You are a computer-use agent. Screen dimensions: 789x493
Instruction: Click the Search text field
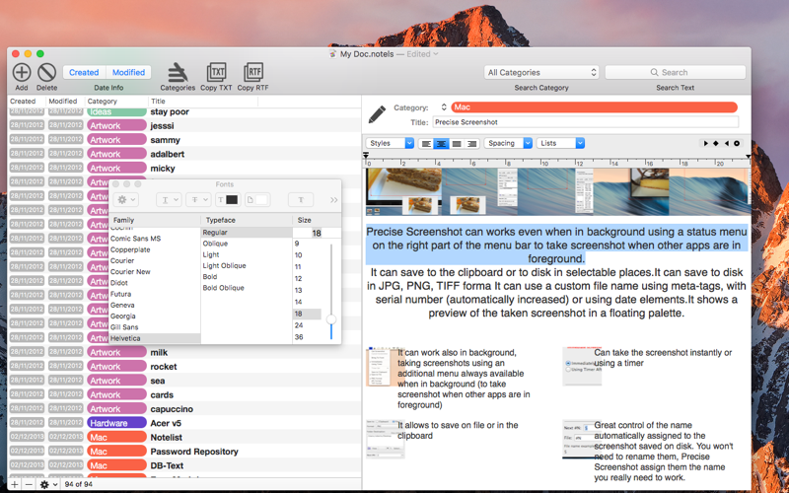(675, 72)
